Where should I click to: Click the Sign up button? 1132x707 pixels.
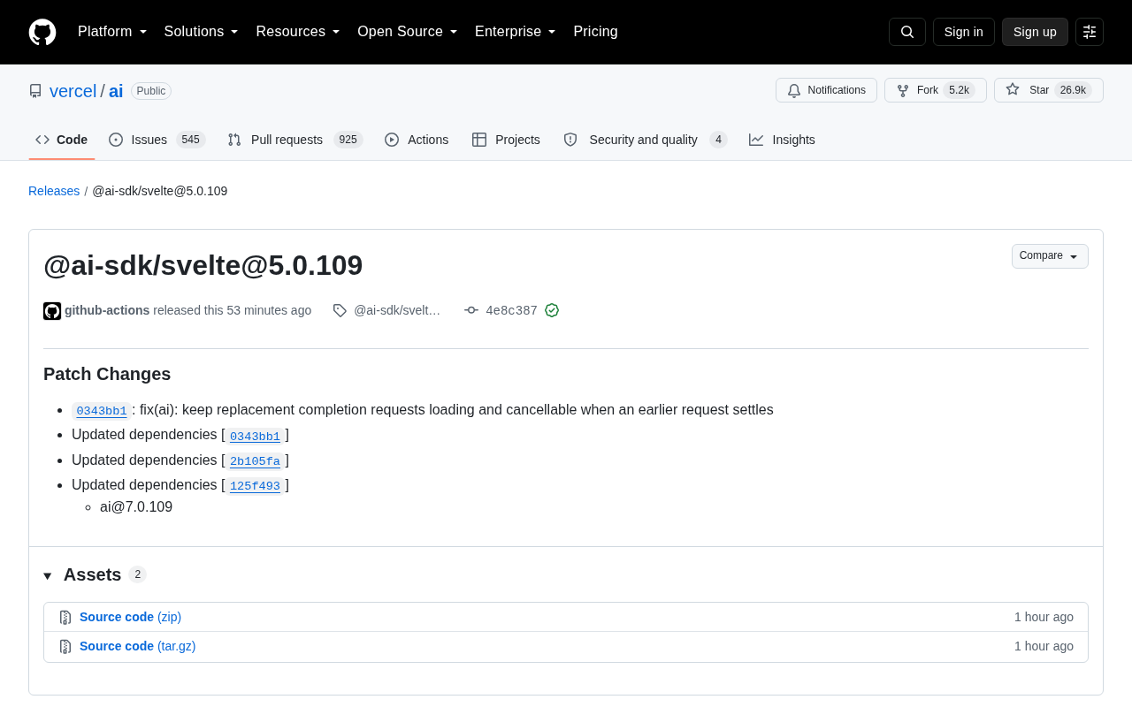point(1035,32)
